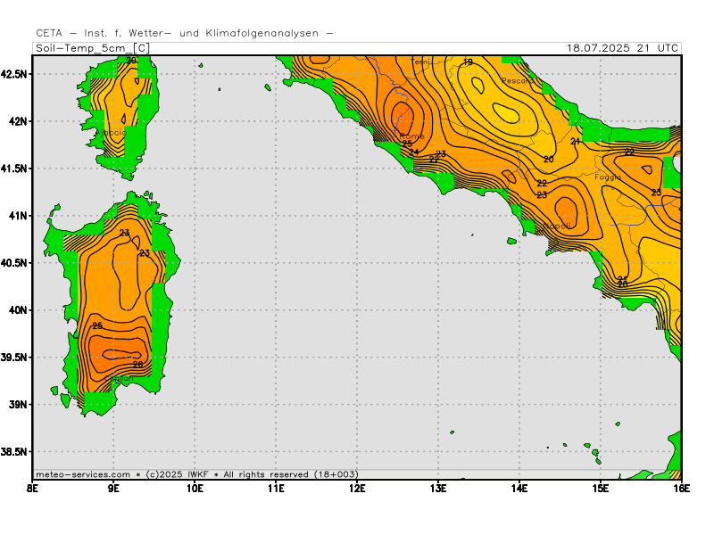Click the Terni city label

pyautogui.click(x=420, y=62)
